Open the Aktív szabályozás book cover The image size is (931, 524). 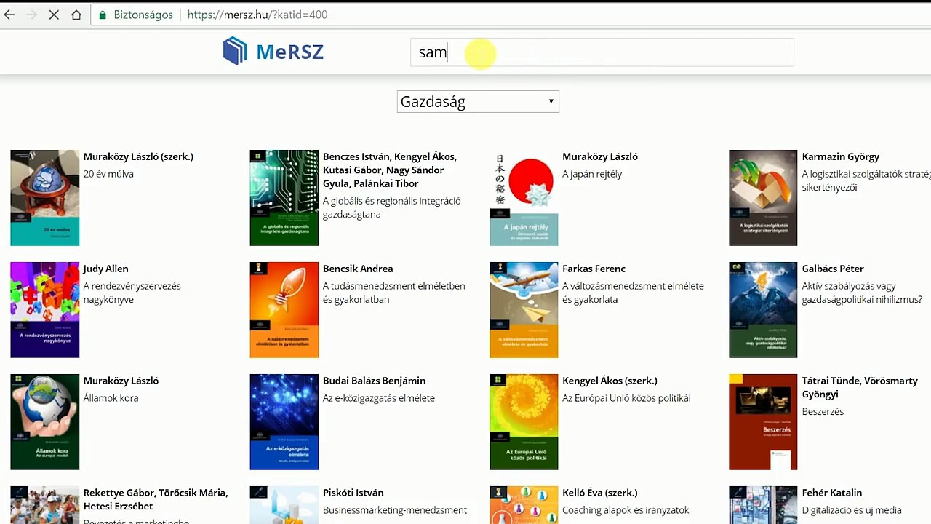pos(763,310)
